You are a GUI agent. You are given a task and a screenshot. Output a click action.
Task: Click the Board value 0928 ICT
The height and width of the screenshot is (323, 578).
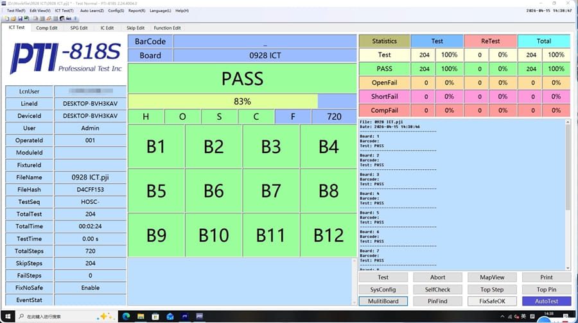tap(265, 55)
